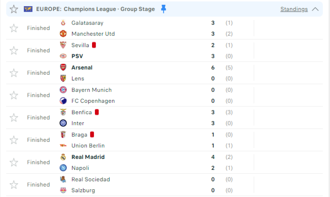Click the Manchester Utd club crest
This screenshot has height=197, width=330.
[x=63, y=34]
